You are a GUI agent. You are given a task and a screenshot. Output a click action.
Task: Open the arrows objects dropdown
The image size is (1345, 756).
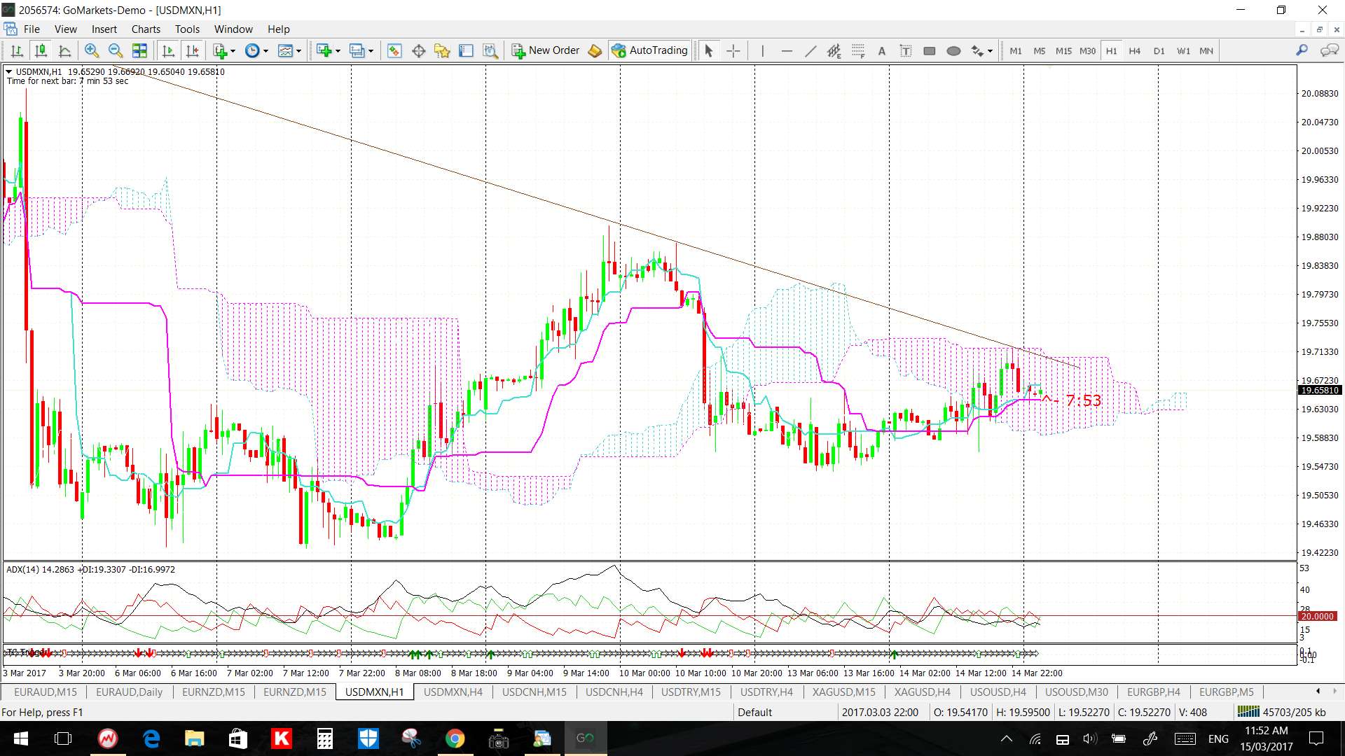tap(990, 51)
